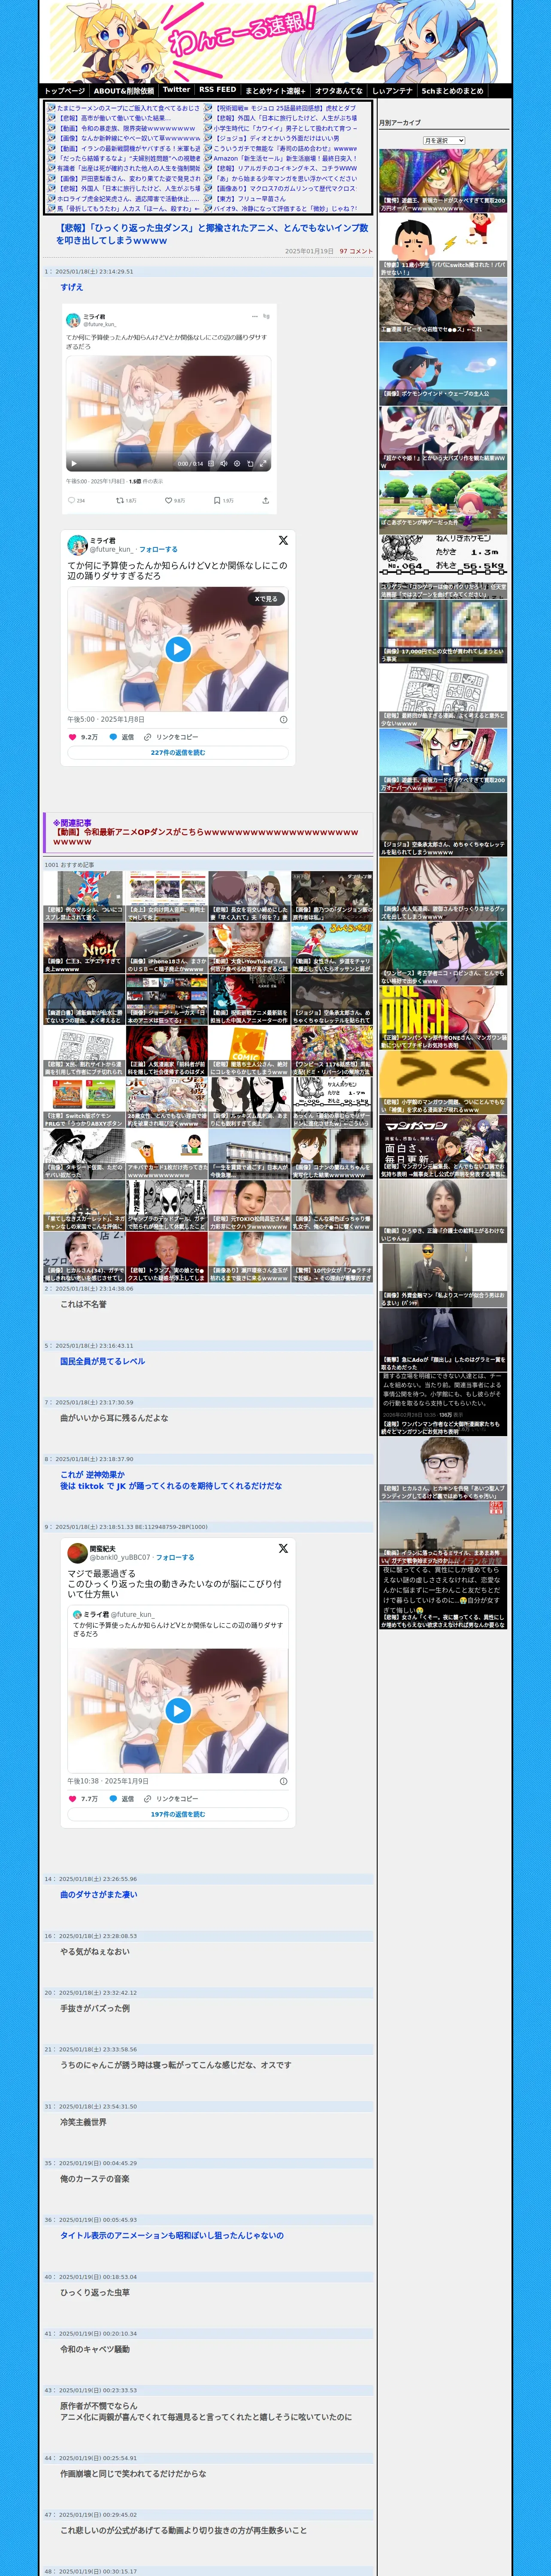Screen dimensions: 551x2576
Task: Click リンクをコピー on 関蛮紀夫 embed
Action: coord(171,1798)
